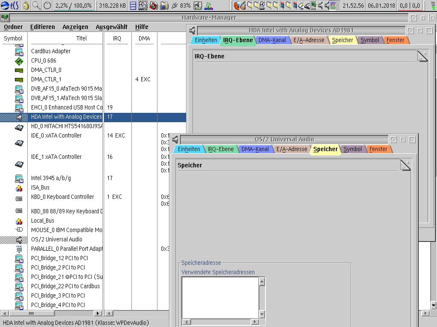Select IDE_0 xATA Controller row
437x327 pixels.
point(56,136)
